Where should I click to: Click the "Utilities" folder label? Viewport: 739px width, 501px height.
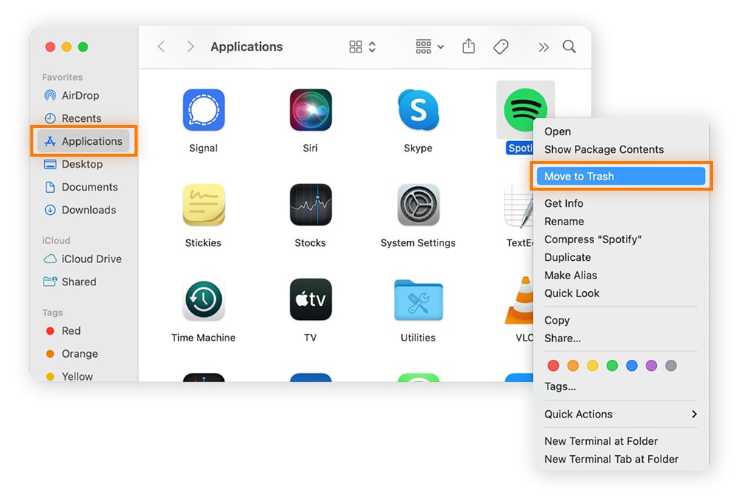coord(418,338)
